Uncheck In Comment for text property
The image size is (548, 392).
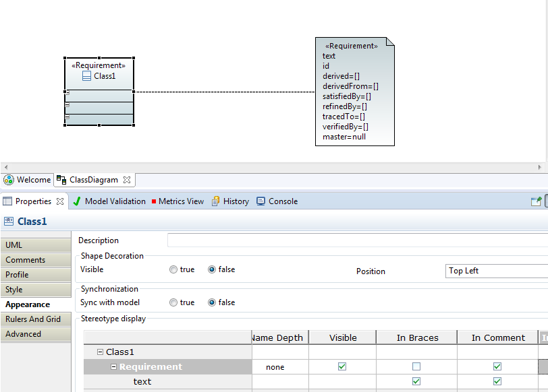[x=497, y=381]
